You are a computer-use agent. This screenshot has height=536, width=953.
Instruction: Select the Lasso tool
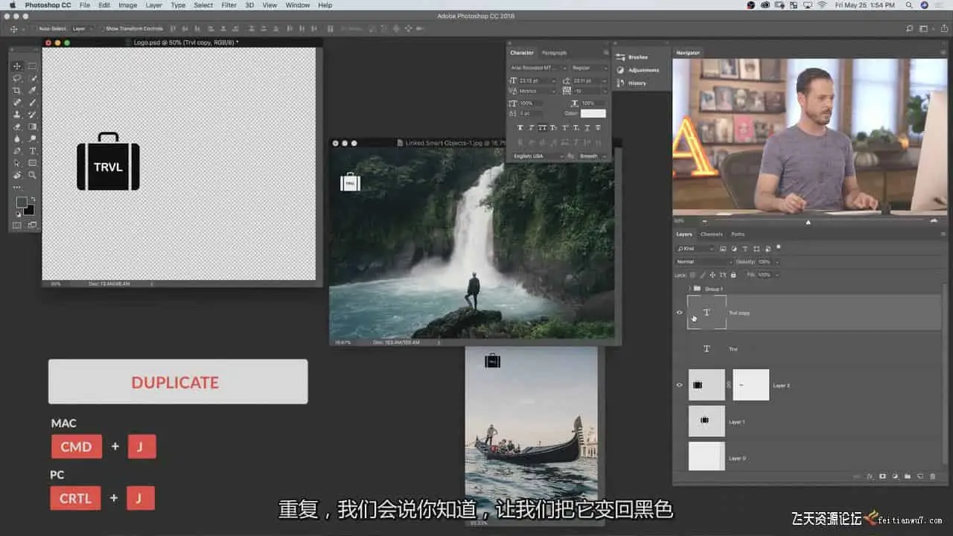[x=17, y=78]
